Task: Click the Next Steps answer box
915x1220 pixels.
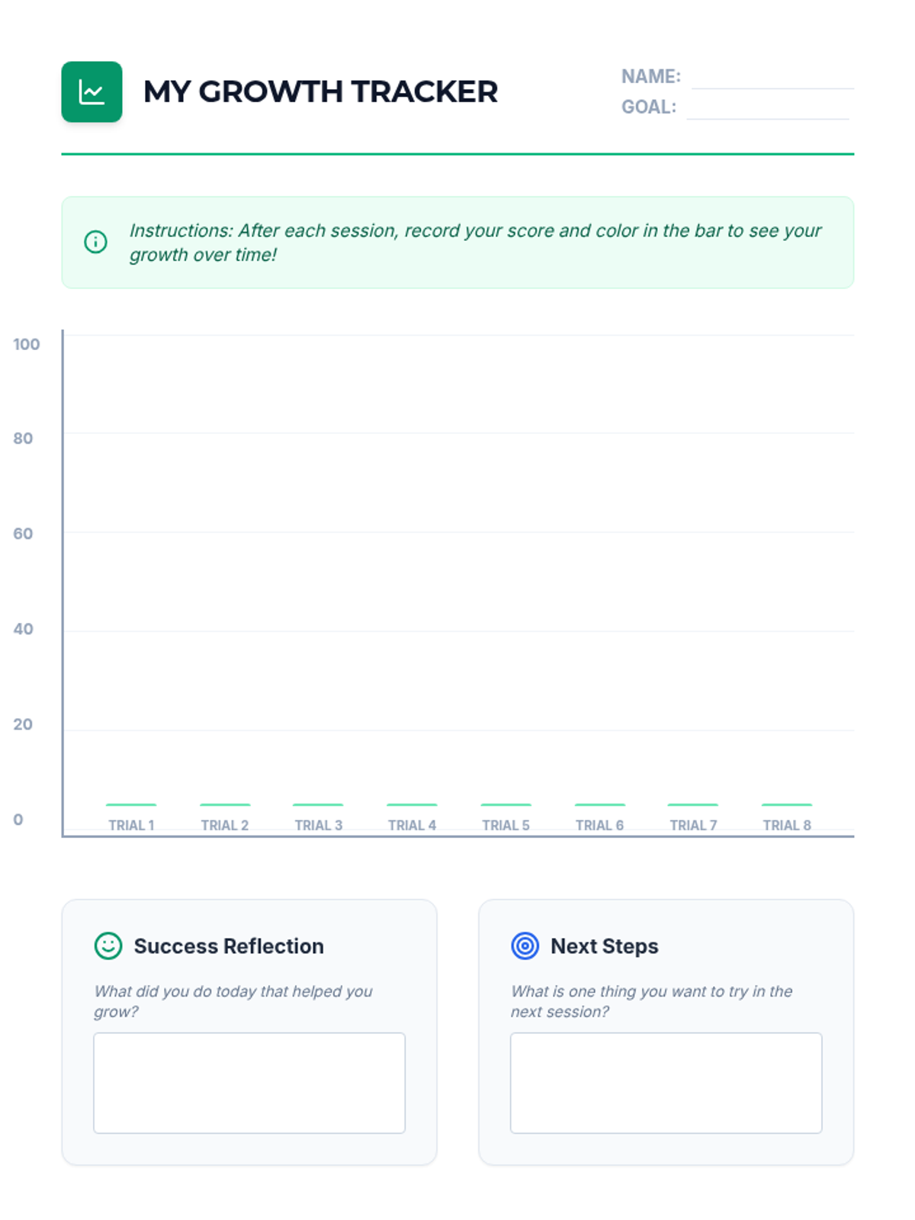Action: [x=666, y=1083]
